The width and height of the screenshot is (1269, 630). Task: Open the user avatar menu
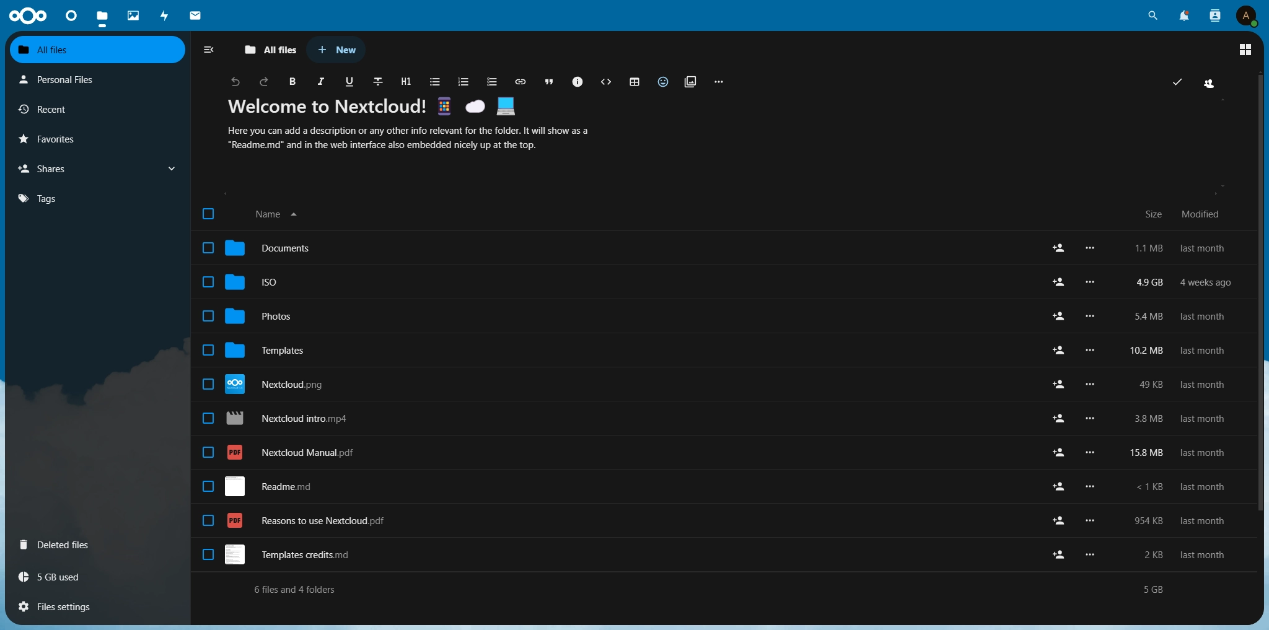pos(1246,15)
